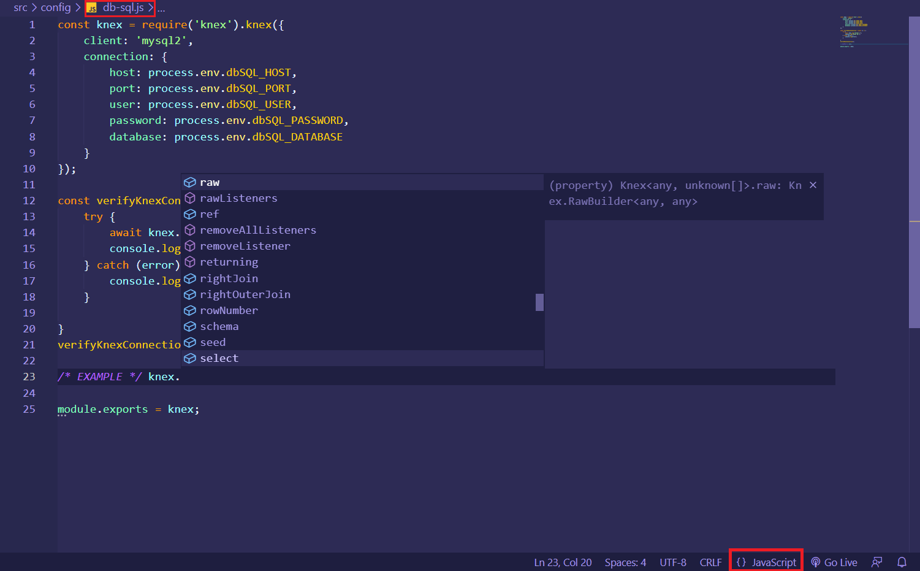The image size is (920, 571).
Task: Click the method icon next to select suggestion
Action: tap(190, 358)
